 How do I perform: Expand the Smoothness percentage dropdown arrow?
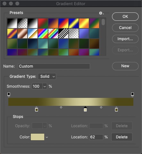pos(45,86)
